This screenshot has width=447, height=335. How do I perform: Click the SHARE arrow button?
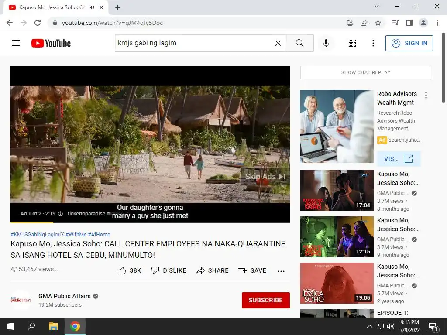tap(213, 270)
